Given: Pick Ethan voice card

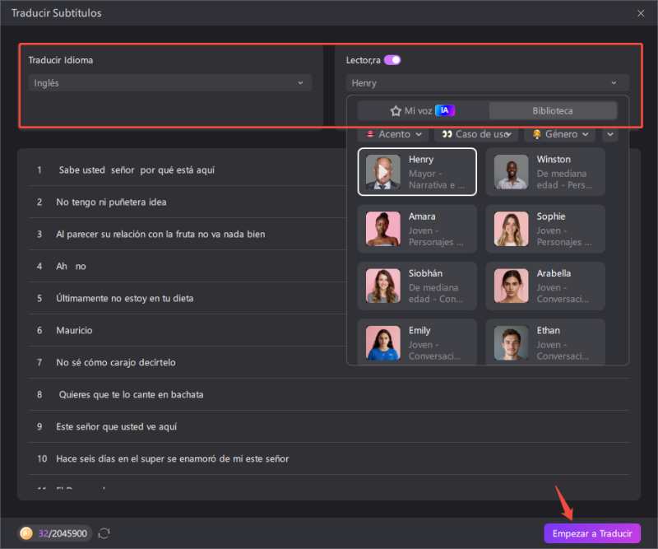Looking at the screenshot, I should (x=545, y=342).
